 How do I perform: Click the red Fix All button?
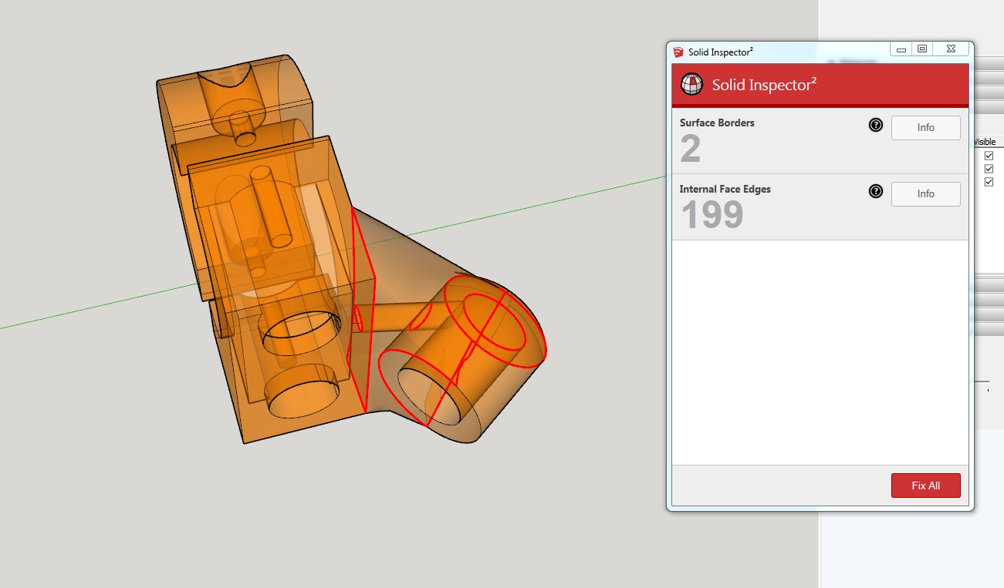pos(926,486)
